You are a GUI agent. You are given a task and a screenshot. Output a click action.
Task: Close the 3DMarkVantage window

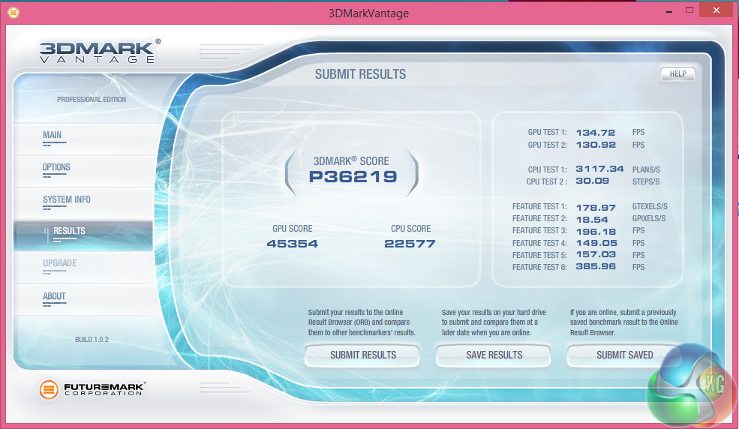click(x=716, y=10)
